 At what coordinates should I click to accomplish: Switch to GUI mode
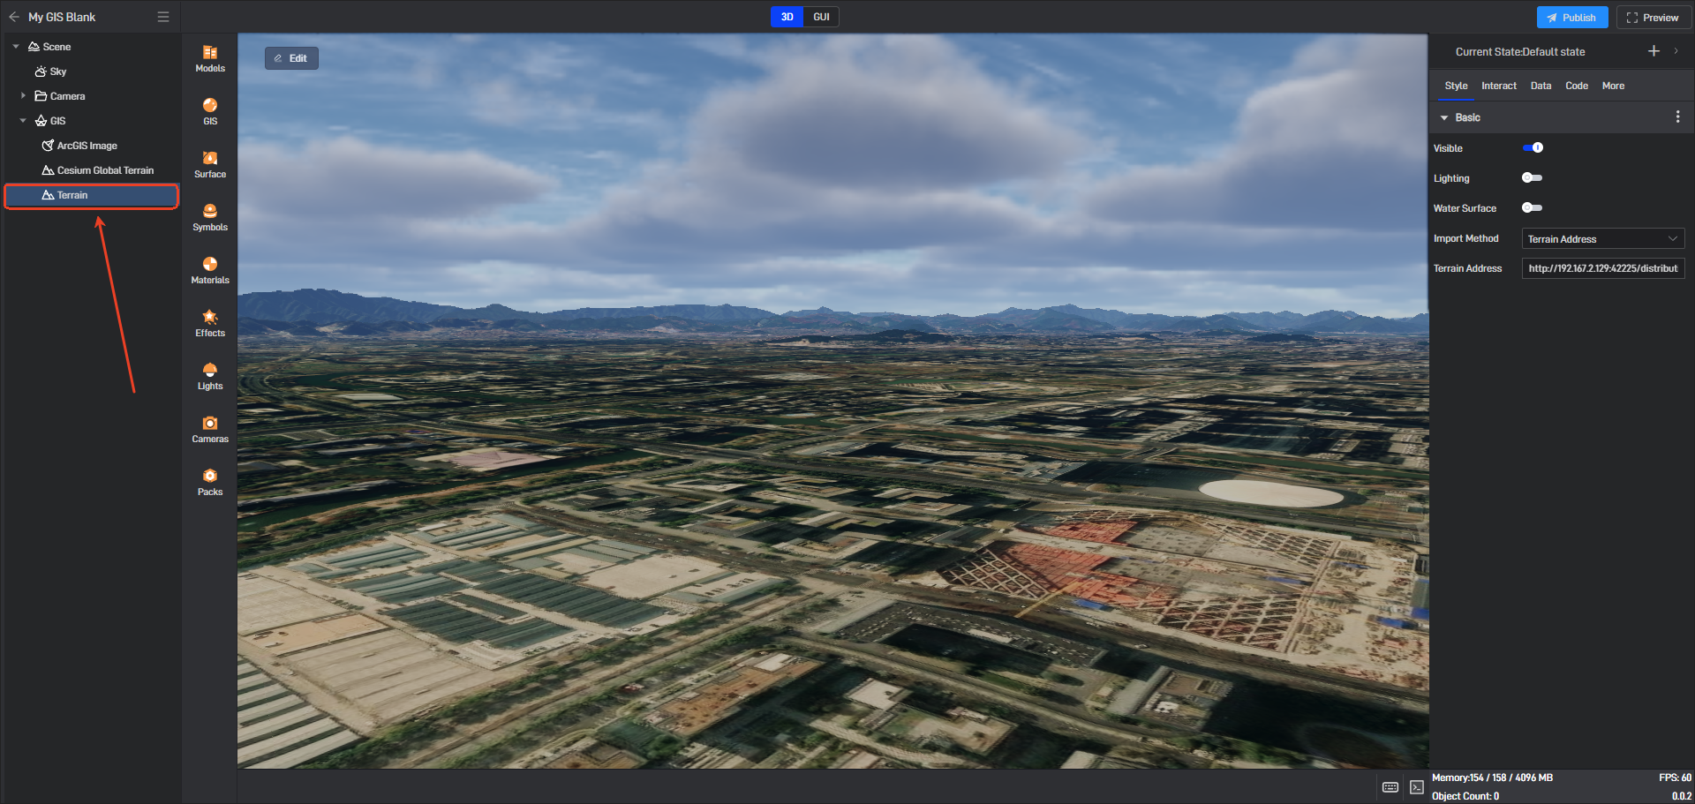821,17
